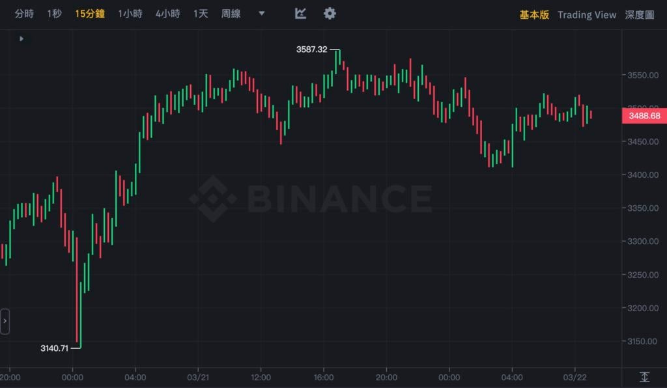Switch to the 基本版 chart tab
Image resolution: width=667 pixels, height=388 pixels.
pos(534,14)
